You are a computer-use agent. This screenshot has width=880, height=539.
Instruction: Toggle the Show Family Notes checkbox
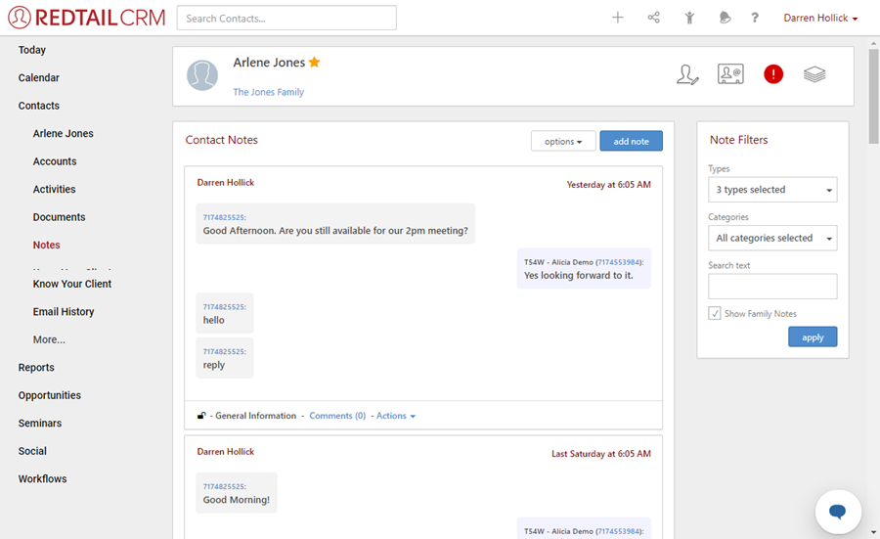(715, 313)
